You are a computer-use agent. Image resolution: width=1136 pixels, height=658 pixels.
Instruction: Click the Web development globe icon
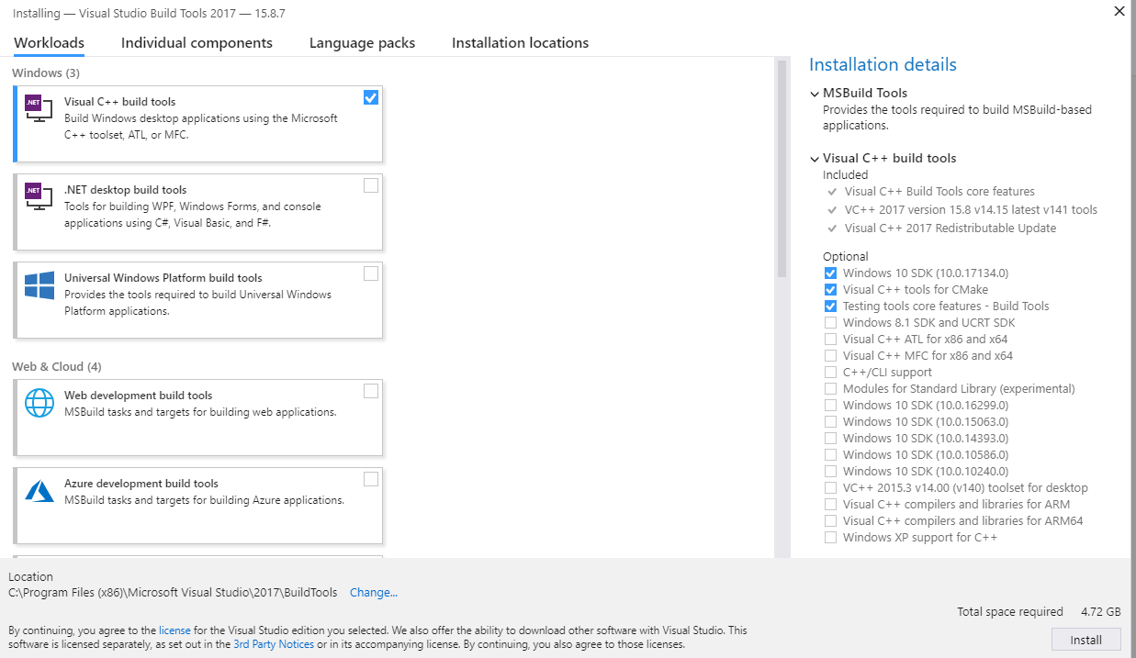(x=39, y=403)
